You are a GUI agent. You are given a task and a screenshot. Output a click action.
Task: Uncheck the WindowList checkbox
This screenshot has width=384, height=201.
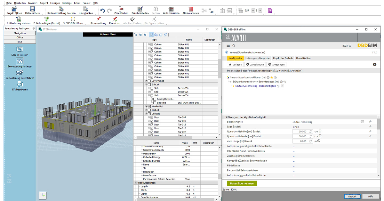tap(149, 106)
